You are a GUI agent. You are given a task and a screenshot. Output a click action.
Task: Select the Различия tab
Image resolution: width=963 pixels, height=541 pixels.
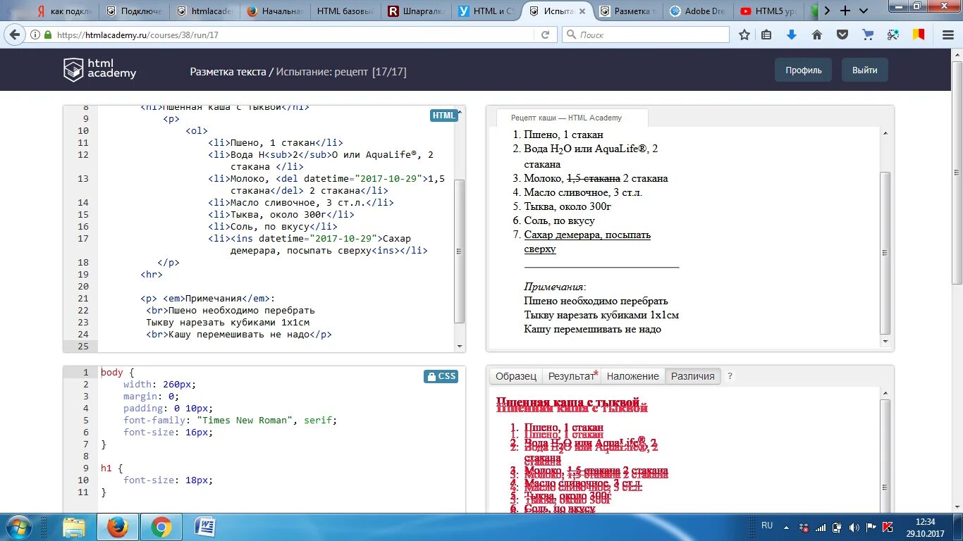(x=692, y=376)
